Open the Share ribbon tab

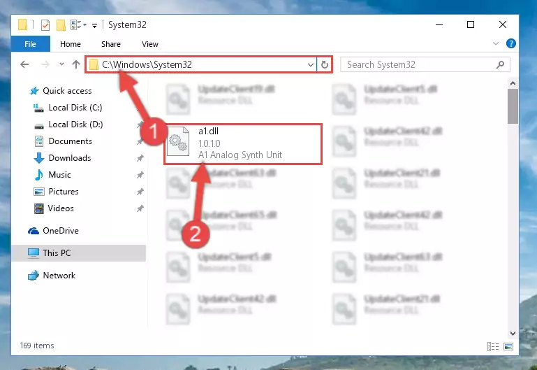point(110,44)
